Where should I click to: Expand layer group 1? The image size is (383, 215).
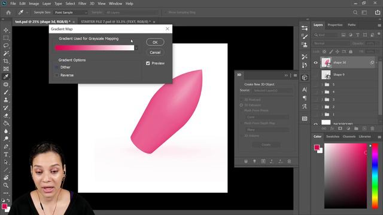[x=322, y=114]
